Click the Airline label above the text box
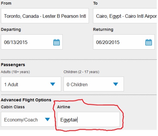 (64, 107)
